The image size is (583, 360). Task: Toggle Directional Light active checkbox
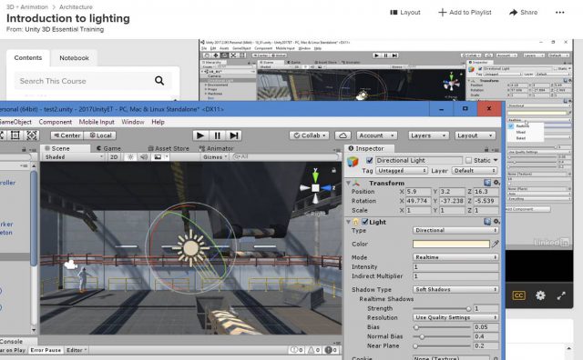pos(369,160)
